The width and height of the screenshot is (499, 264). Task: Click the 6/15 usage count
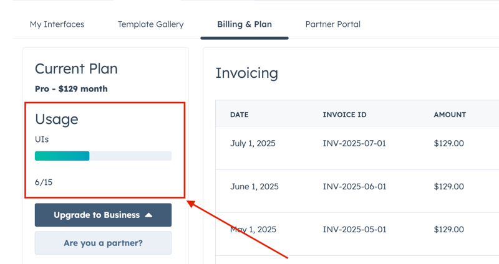click(x=44, y=182)
